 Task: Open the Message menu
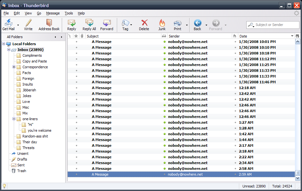point(53,13)
